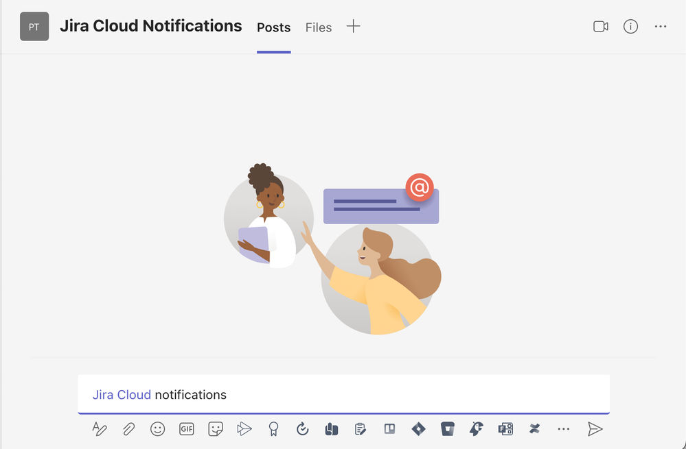Viewport: 686px width, 449px height.
Task: Open the PT team avatar
Action: (x=34, y=26)
